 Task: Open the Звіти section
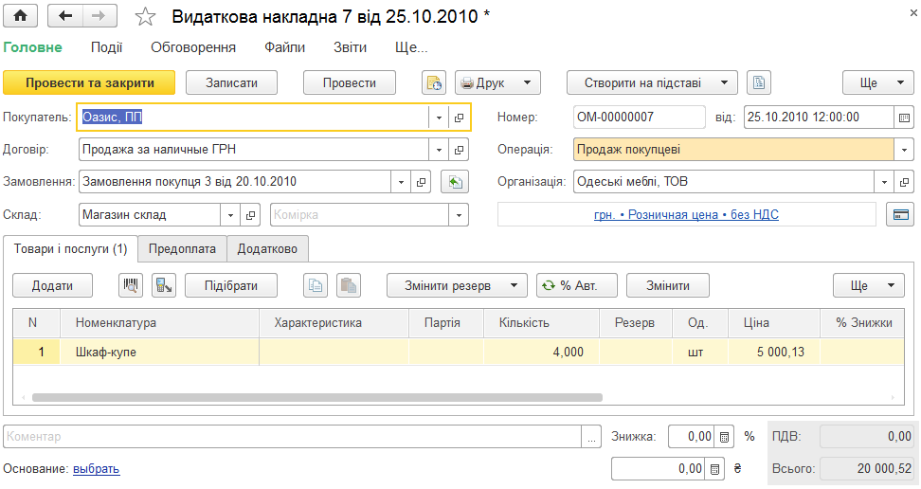[x=350, y=47]
